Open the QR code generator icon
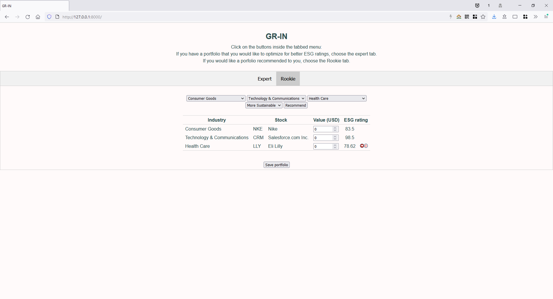The image size is (553, 299). point(467,17)
